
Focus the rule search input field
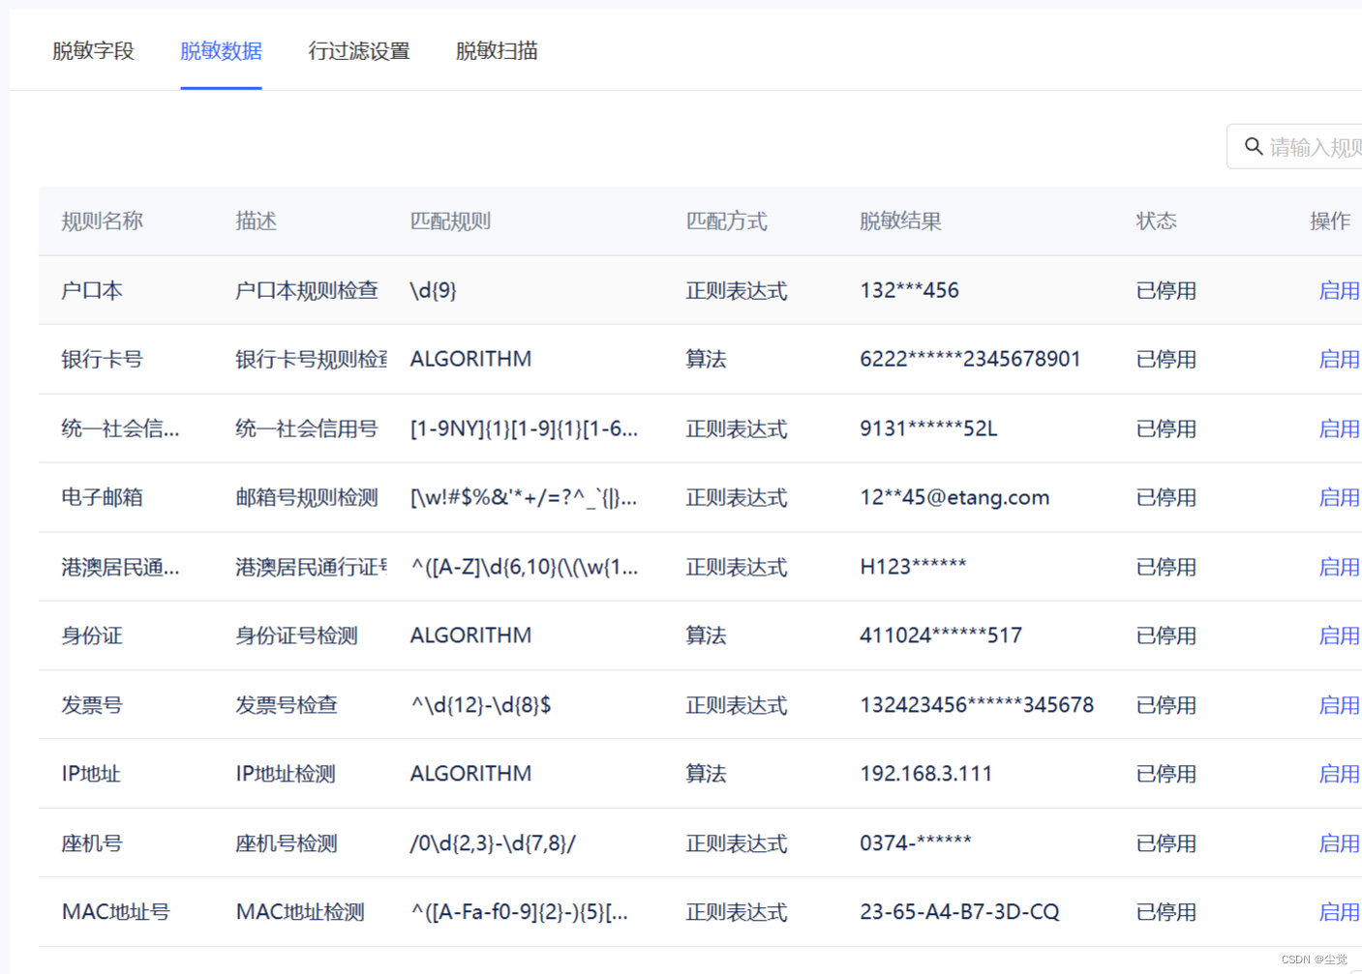click(1294, 146)
